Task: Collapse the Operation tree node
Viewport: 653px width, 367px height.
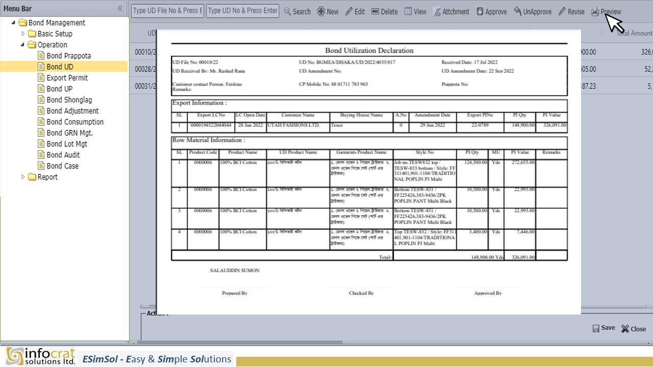Action: point(23,45)
